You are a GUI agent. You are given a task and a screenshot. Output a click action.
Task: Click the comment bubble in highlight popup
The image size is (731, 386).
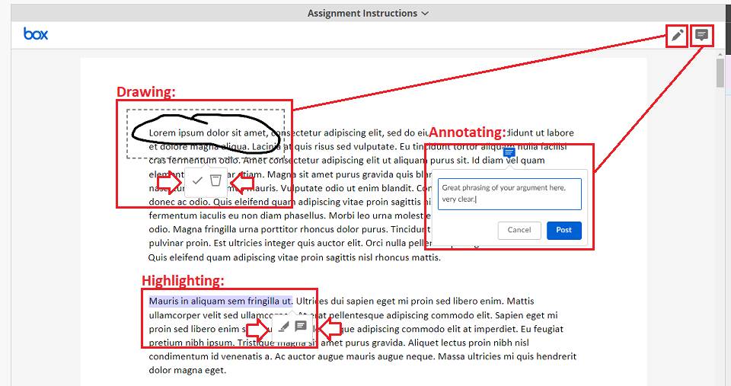[x=301, y=327]
